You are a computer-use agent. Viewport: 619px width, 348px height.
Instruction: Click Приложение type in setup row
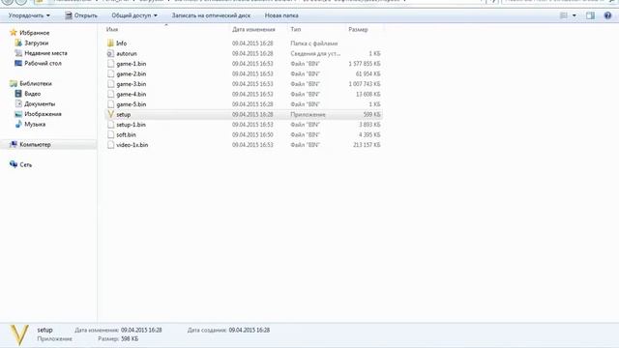coord(308,114)
